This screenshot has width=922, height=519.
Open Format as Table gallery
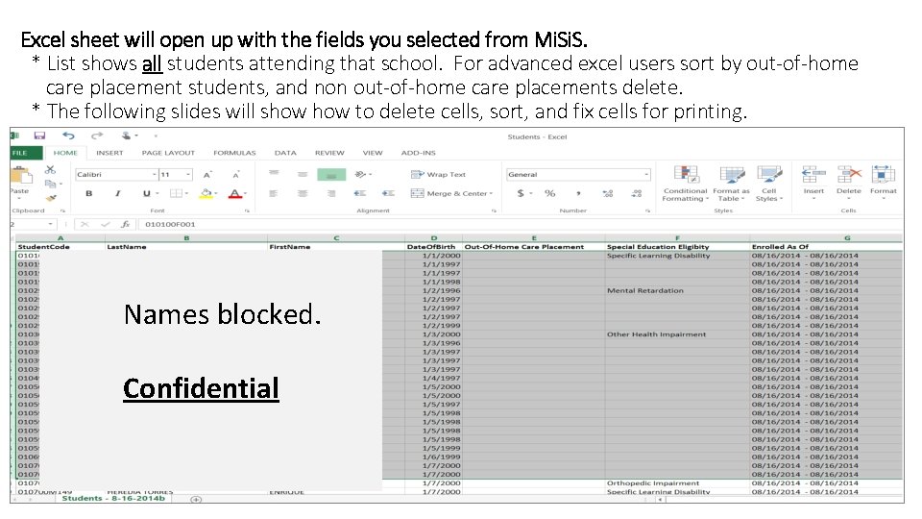[731, 184]
